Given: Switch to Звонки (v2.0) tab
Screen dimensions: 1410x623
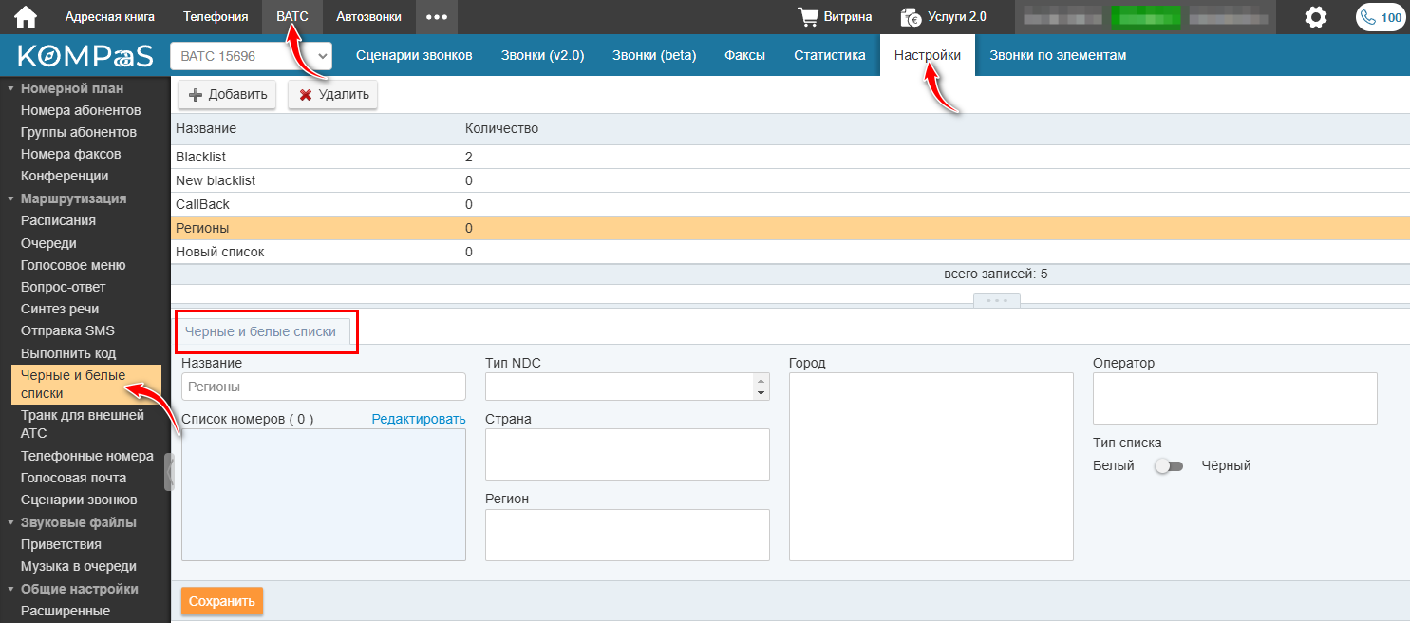Looking at the screenshot, I should [542, 55].
